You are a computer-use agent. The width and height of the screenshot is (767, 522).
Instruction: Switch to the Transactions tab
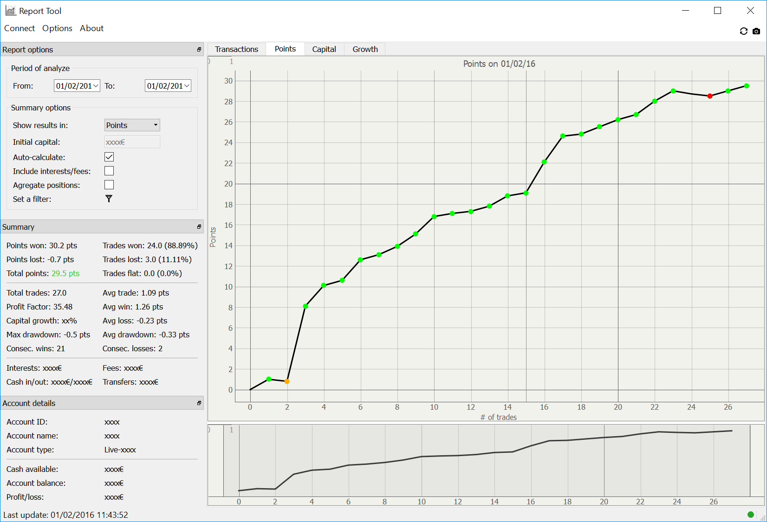click(236, 49)
